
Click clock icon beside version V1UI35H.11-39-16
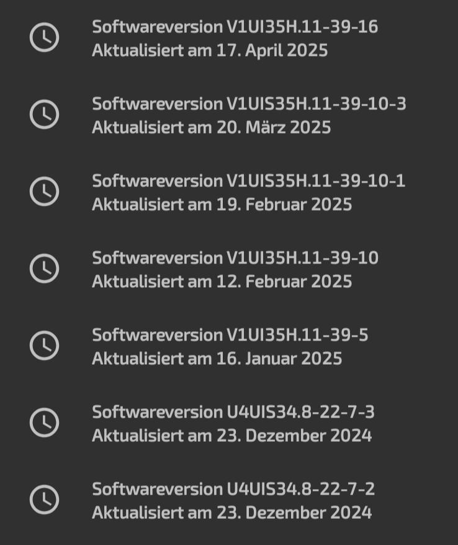coord(44,38)
